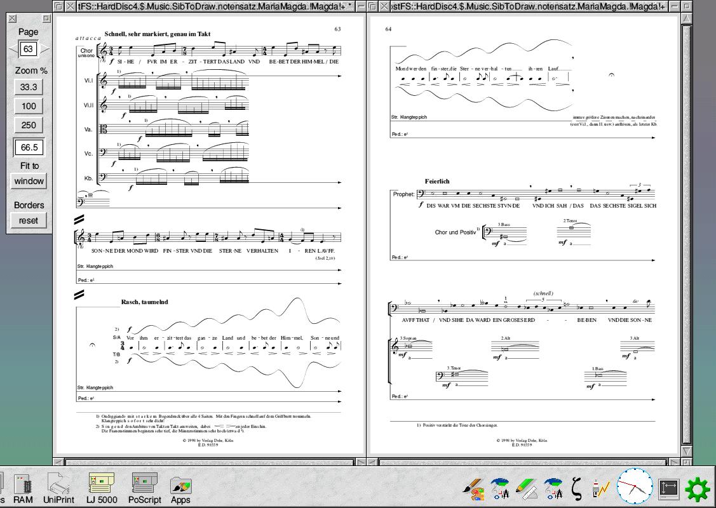Click the scroll-down arrow of page 64 window
The width and height of the screenshot is (716, 508).
point(687,451)
